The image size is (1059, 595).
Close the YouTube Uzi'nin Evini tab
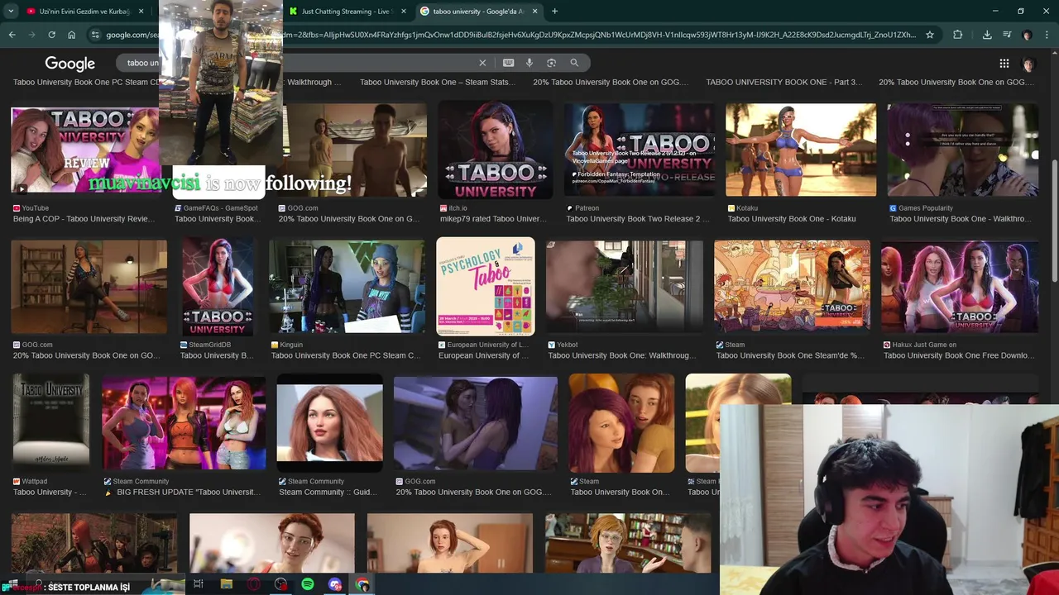tap(141, 12)
